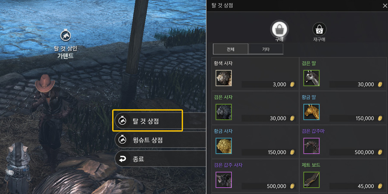Click the 검은 갑주마 armored horse icon
Screen dimensions: 388x194
pyautogui.click(x=311, y=146)
